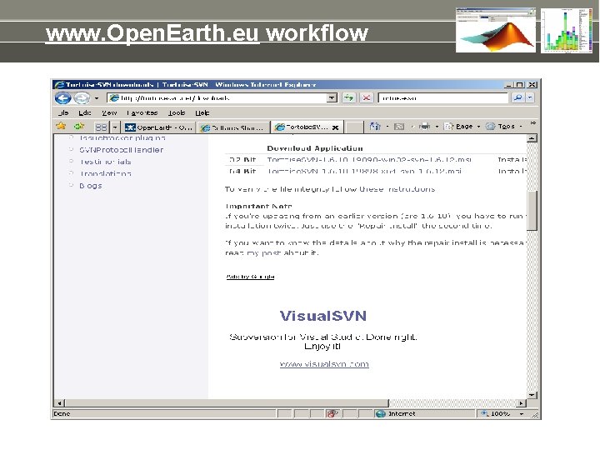The height and width of the screenshot is (450, 600).
Task: Open the File menu
Action: (63, 112)
